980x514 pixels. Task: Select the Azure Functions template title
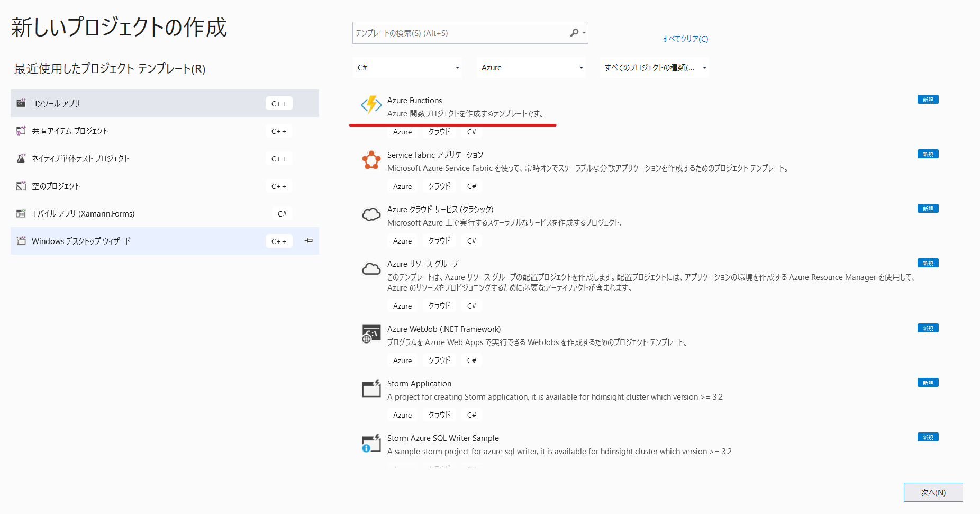click(414, 101)
